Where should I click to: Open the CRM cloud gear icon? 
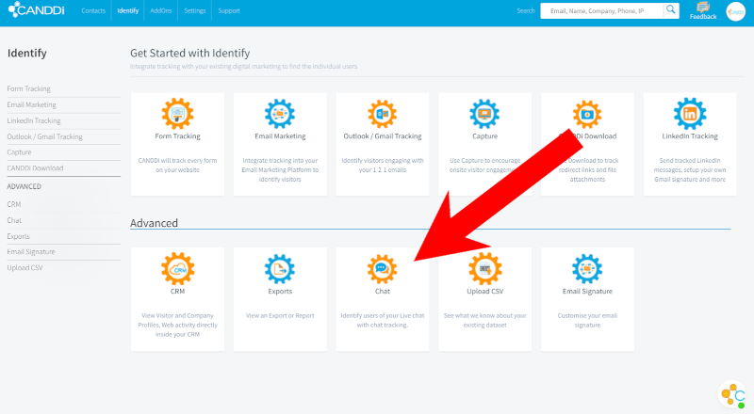coord(177,269)
